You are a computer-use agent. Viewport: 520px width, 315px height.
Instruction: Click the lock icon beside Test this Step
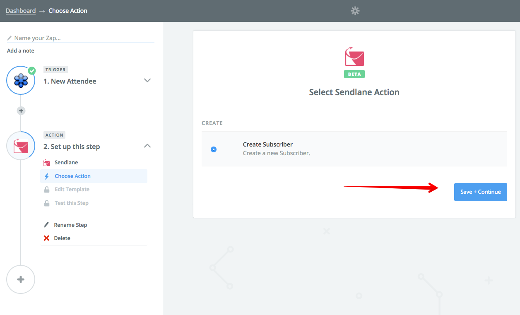tap(47, 203)
